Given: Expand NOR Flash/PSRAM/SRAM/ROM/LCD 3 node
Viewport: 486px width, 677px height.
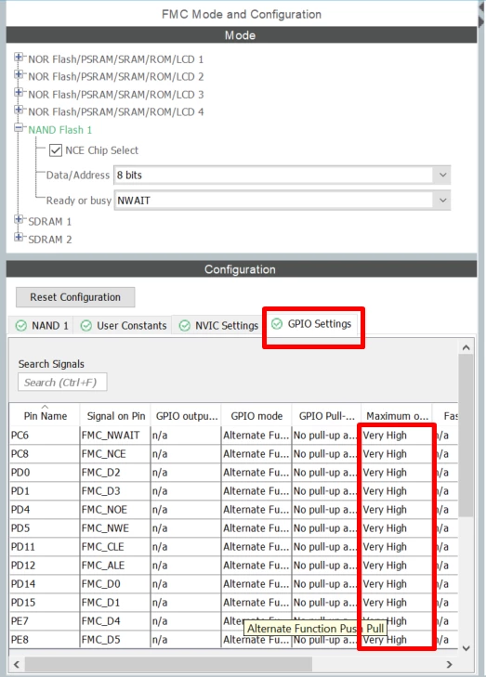Looking at the screenshot, I should point(19,92).
